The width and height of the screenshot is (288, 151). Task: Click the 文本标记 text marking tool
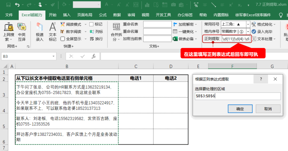53,32
